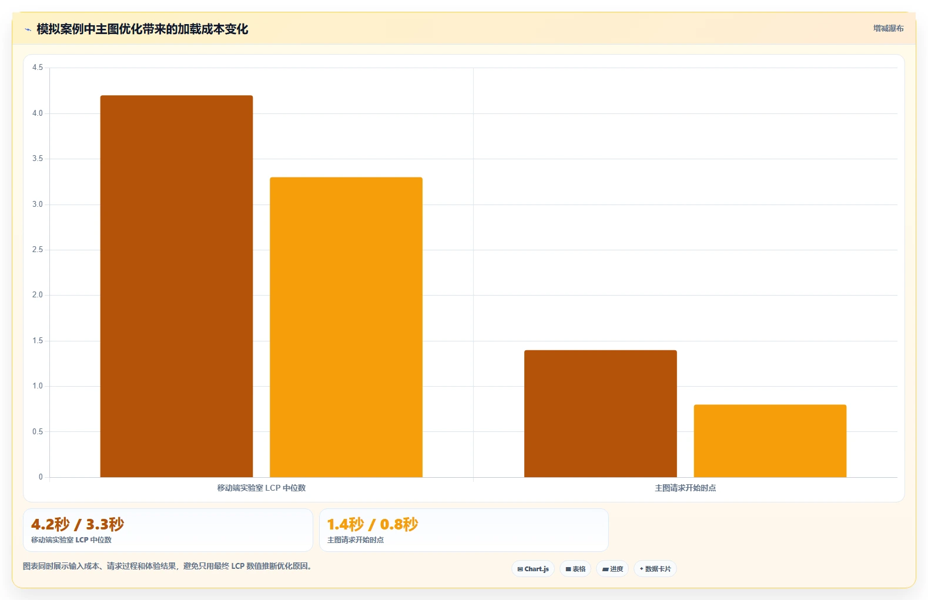Click the y-axis value 1.0
928x600 pixels.
[x=38, y=386]
